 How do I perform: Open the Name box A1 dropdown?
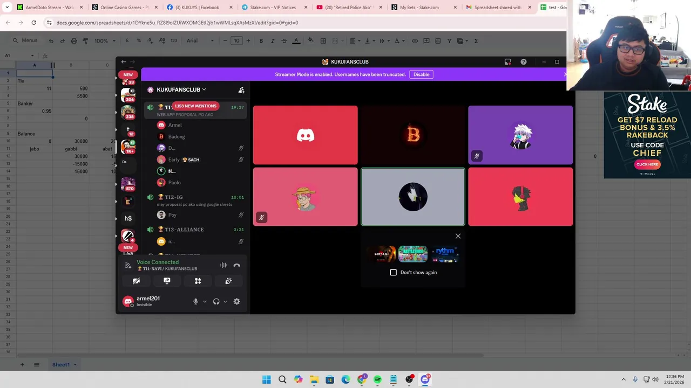pos(32,56)
